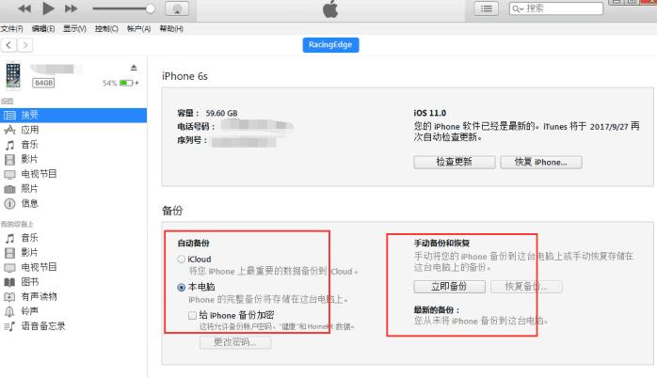Click the 立即备份 button
The image size is (657, 378).
449,287
